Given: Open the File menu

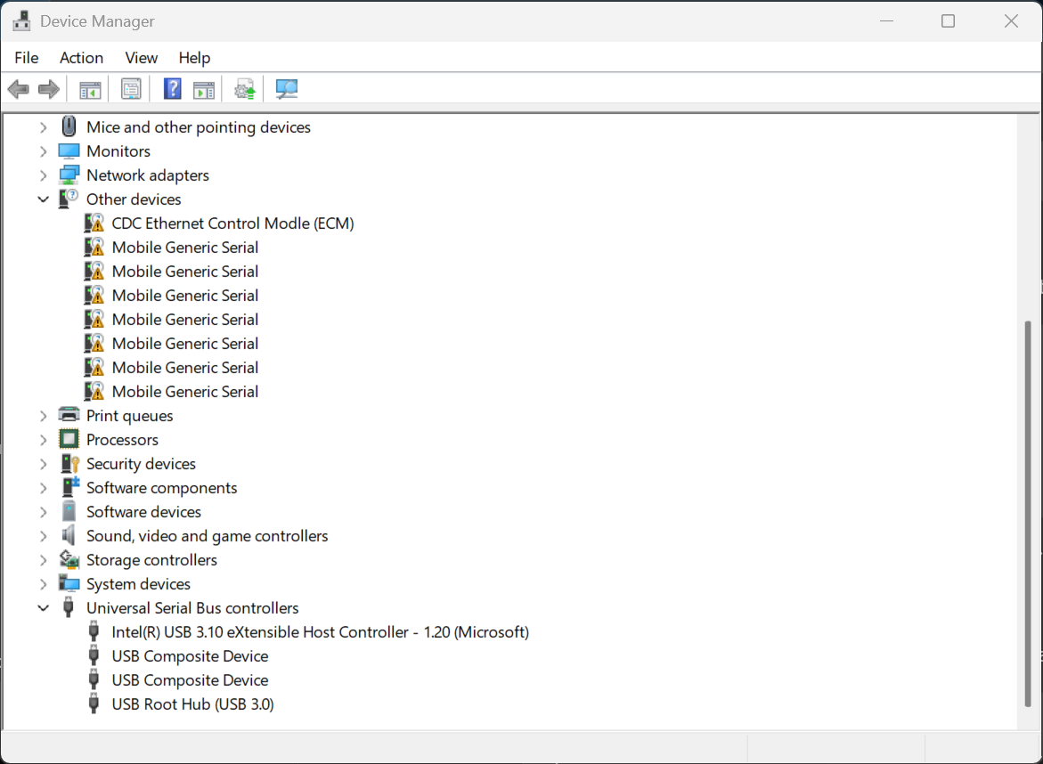Looking at the screenshot, I should (x=27, y=58).
